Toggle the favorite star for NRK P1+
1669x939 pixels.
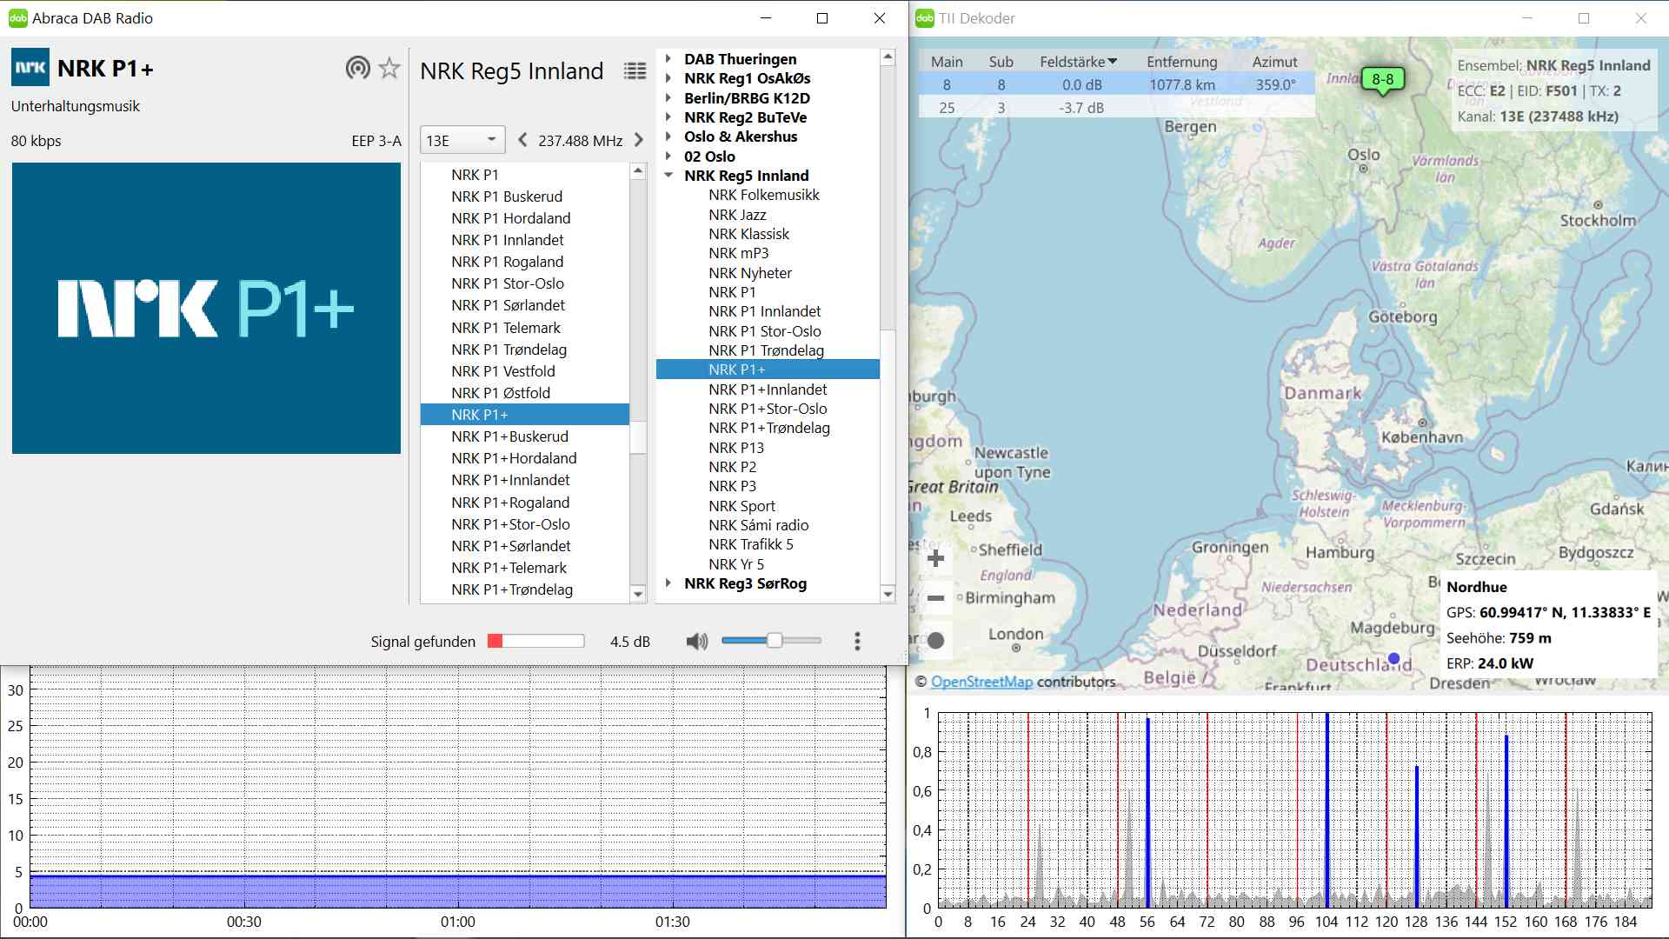pyautogui.click(x=389, y=68)
